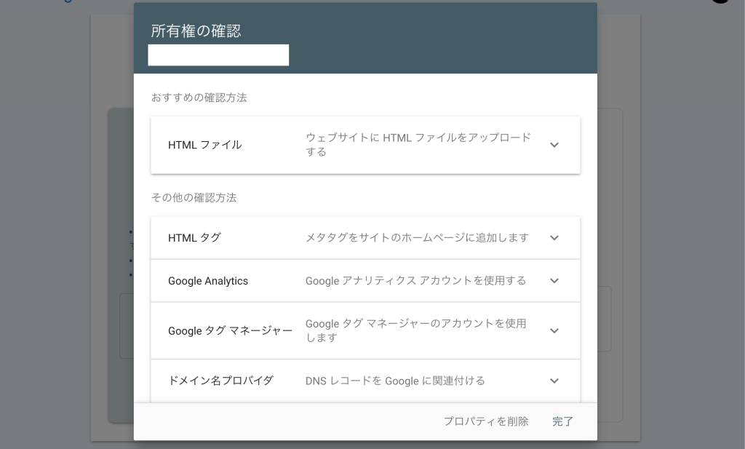Expand the ドメイン名プロバイダ chevron
745x449 pixels.
coord(554,381)
